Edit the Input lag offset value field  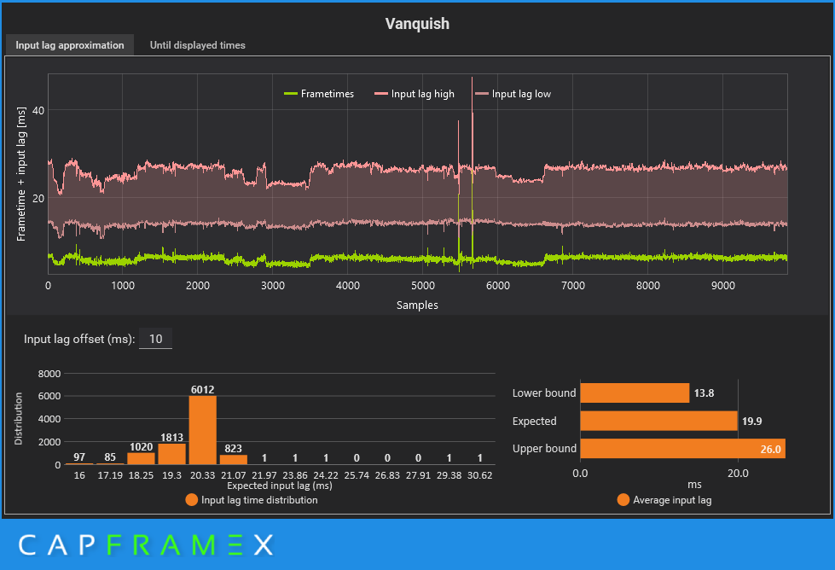coord(155,339)
